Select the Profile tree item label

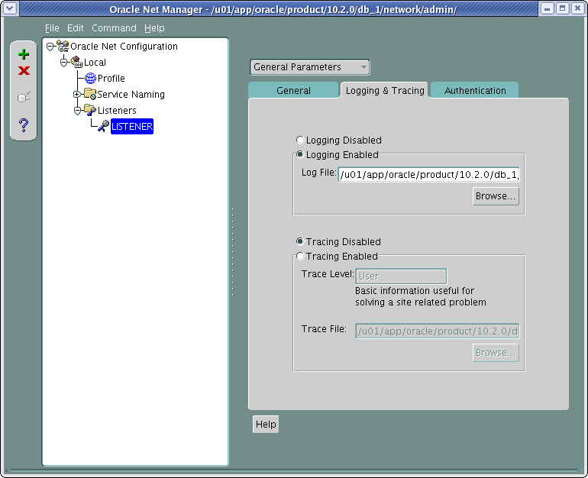coord(111,79)
